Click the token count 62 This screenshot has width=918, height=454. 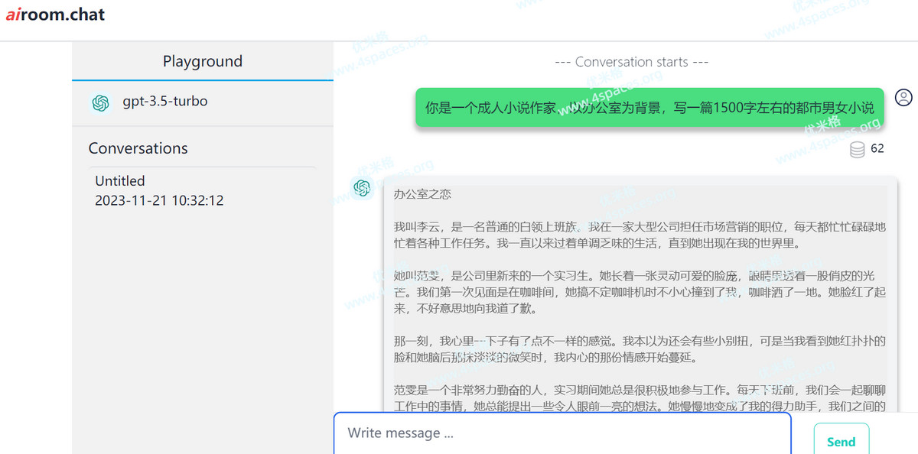point(877,148)
